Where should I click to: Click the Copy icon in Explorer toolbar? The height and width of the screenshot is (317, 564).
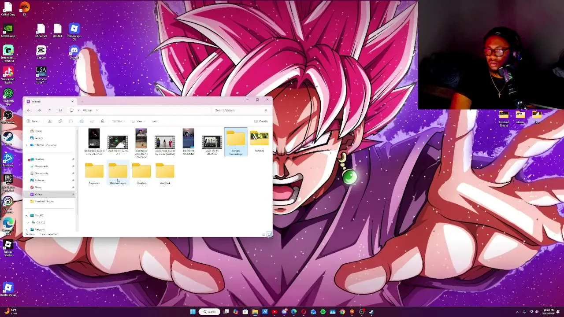click(x=60, y=121)
